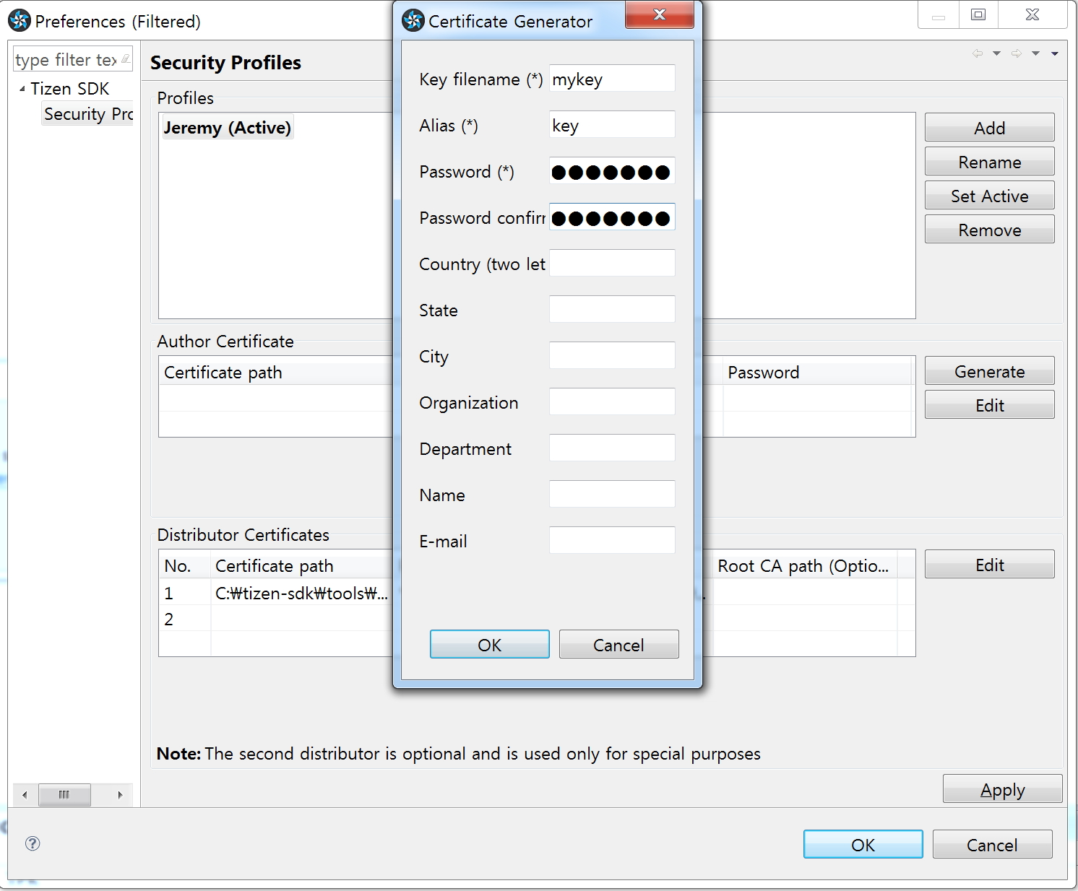
Task: Click the back navigation arrow in Preferences
Action: coord(978,53)
